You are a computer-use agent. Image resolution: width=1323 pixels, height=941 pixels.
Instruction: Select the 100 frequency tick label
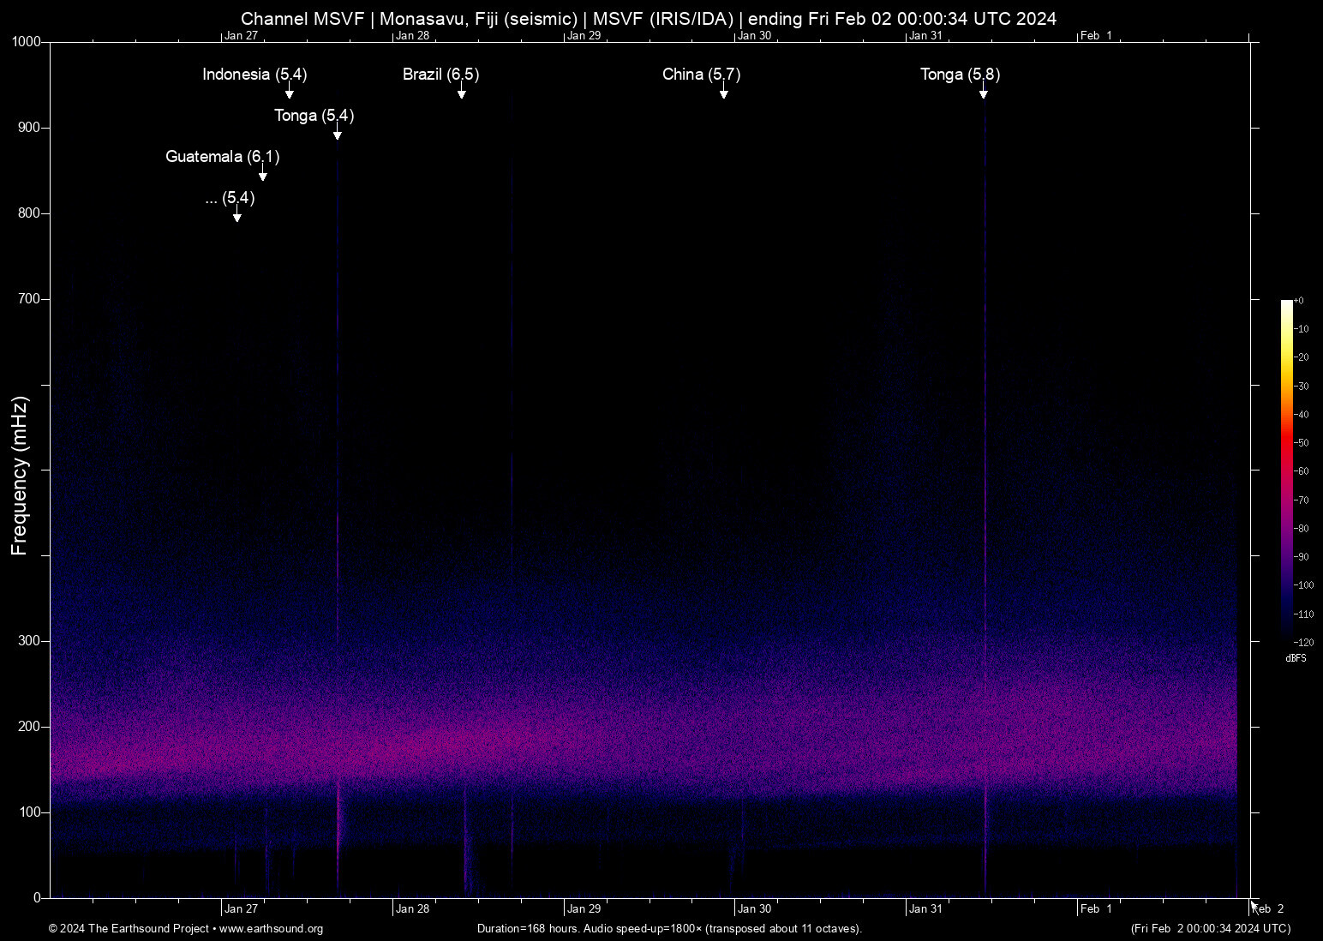click(30, 812)
